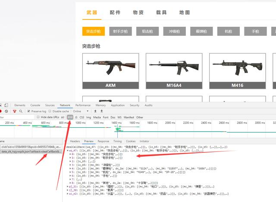Open the 物资 category tab

tap(138, 13)
